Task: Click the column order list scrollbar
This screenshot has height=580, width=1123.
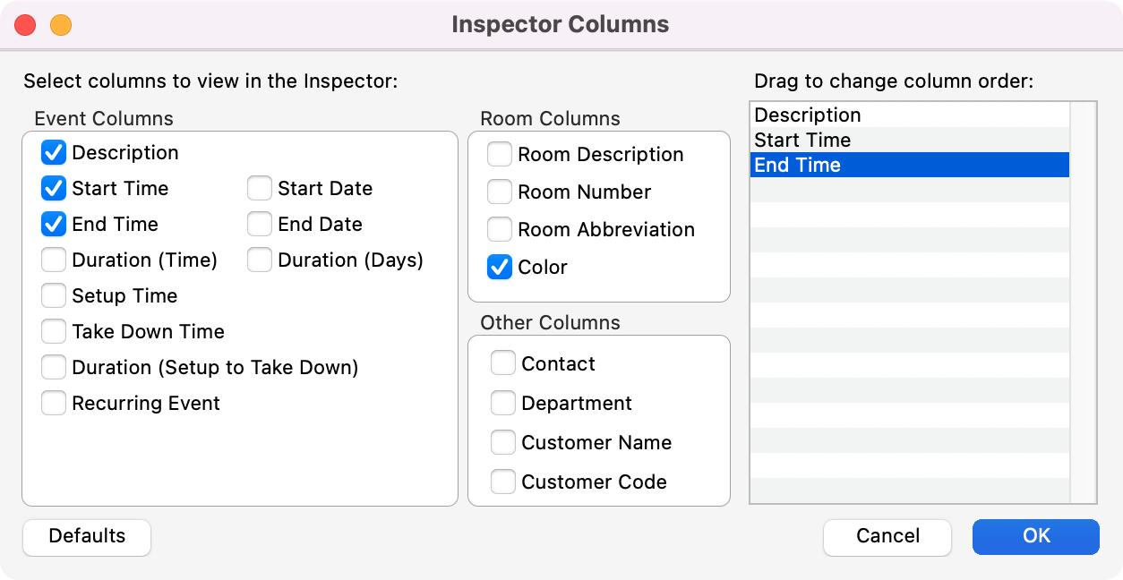Action: (x=1084, y=303)
